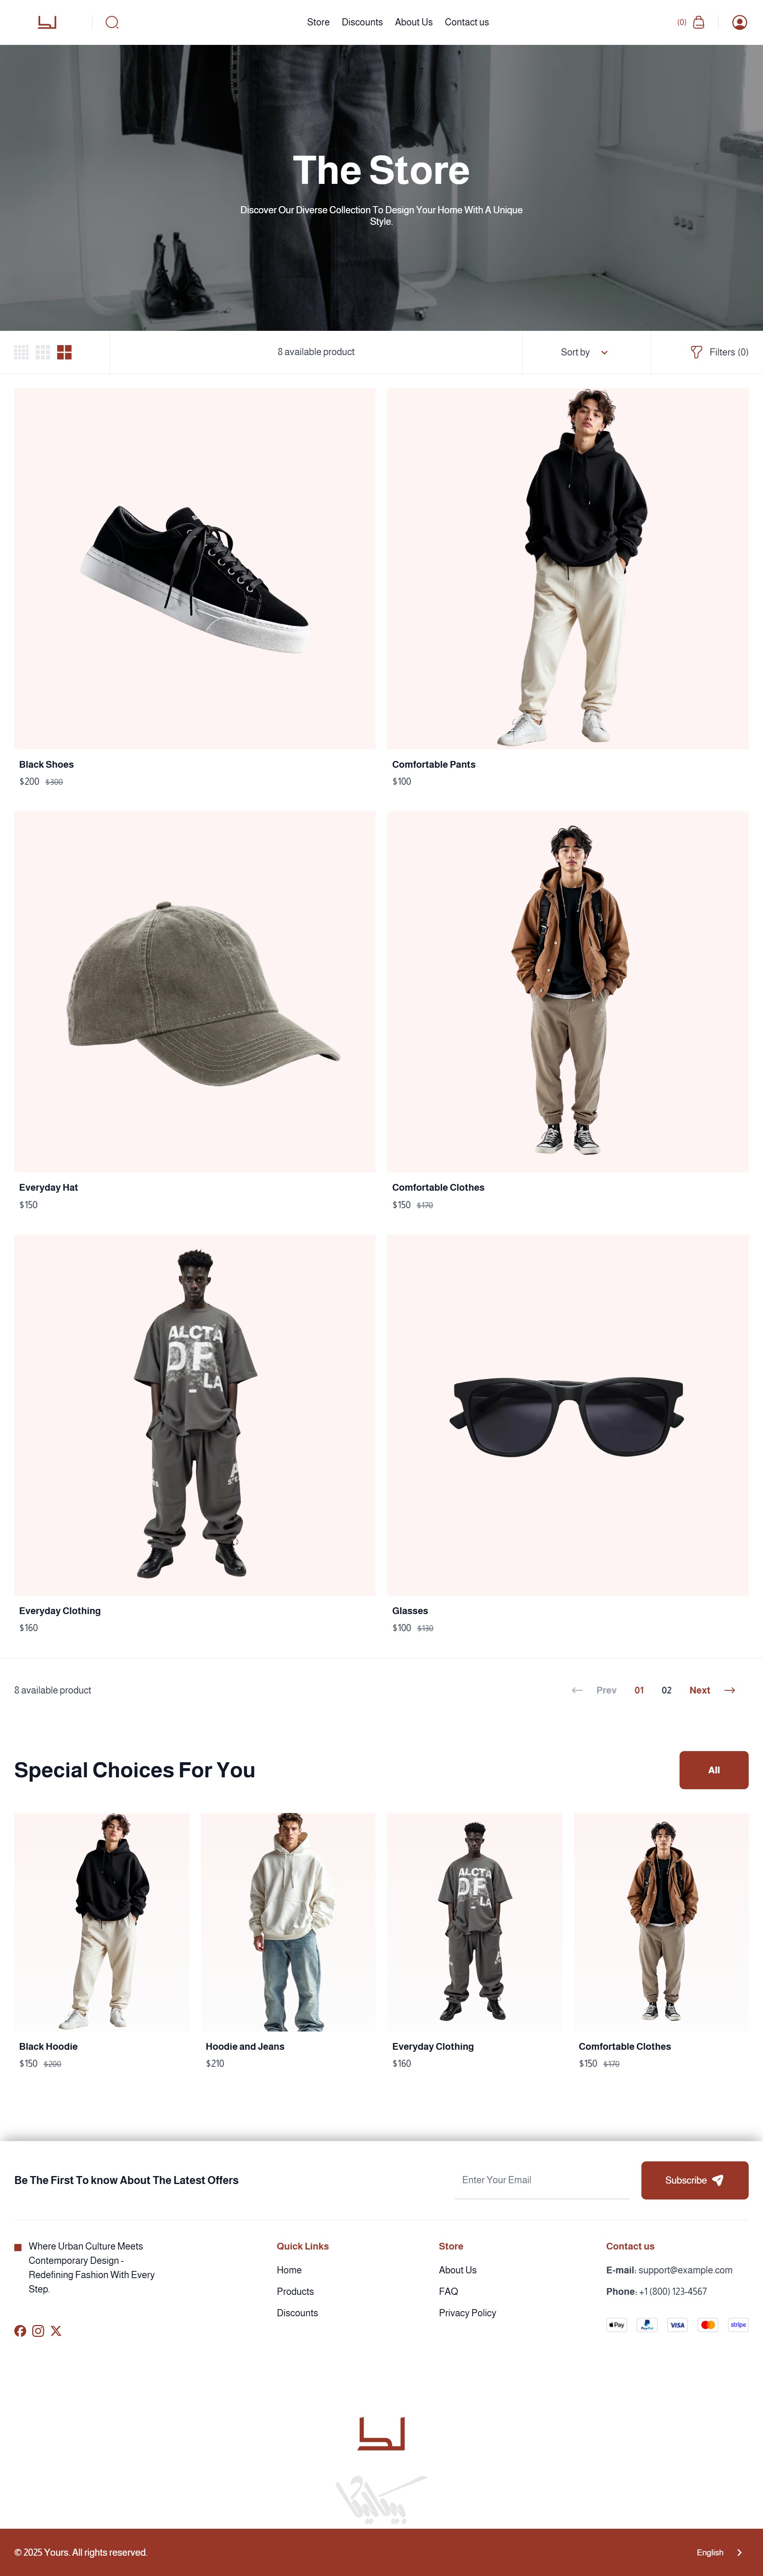Click the brand logo in header
This screenshot has height=2576, width=763.
coord(47,22)
